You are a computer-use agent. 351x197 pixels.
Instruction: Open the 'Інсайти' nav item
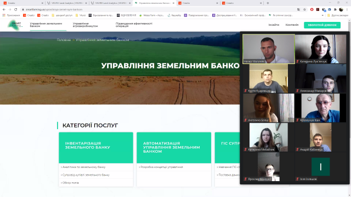point(274,25)
